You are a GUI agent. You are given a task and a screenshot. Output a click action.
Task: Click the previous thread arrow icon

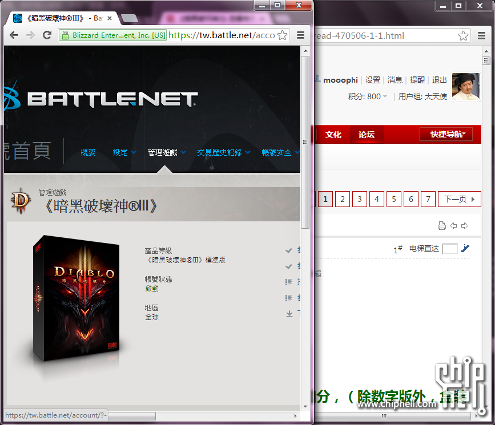click(x=453, y=225)
